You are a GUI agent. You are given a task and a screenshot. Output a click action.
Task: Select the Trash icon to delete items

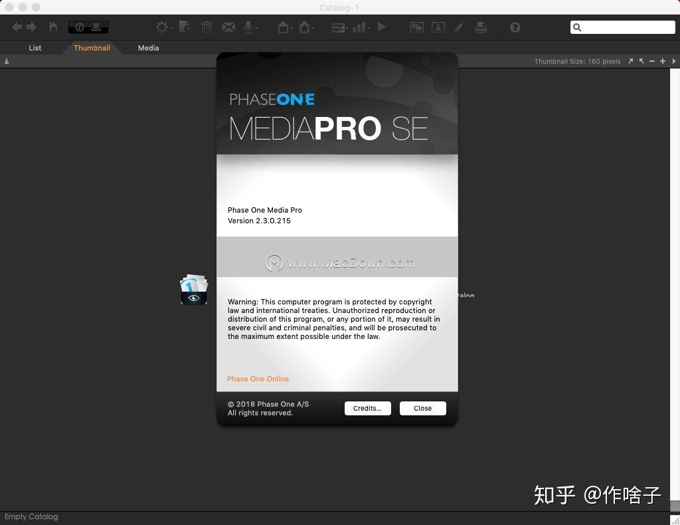click(x=206, y=27)
